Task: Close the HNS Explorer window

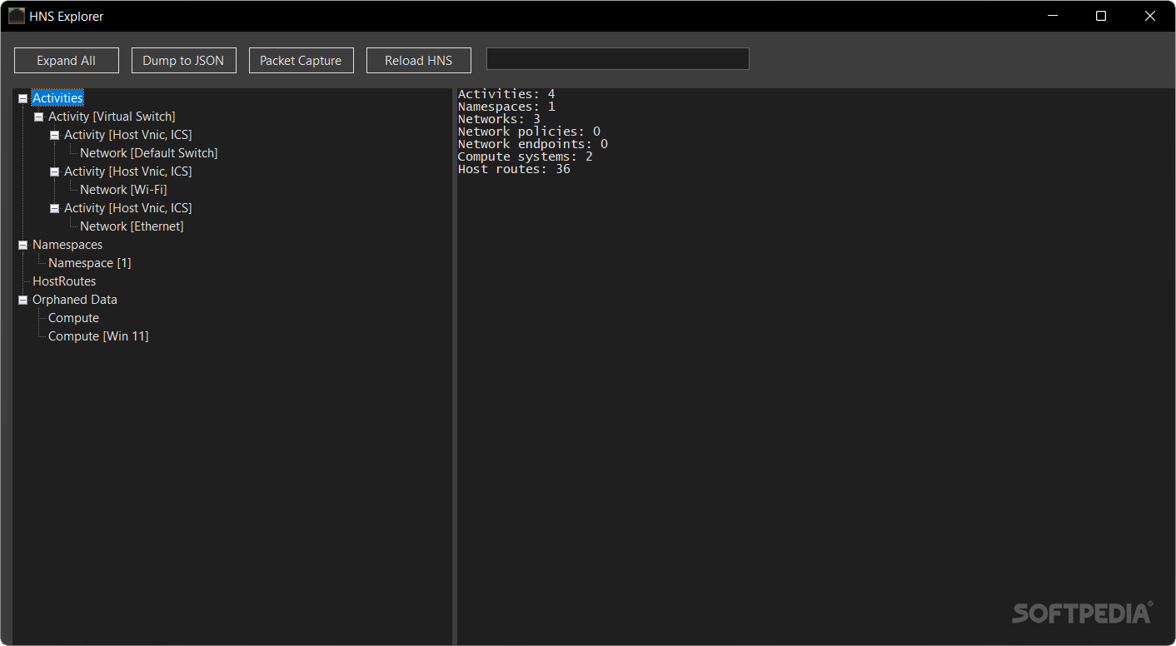Action: point(1150,16)
